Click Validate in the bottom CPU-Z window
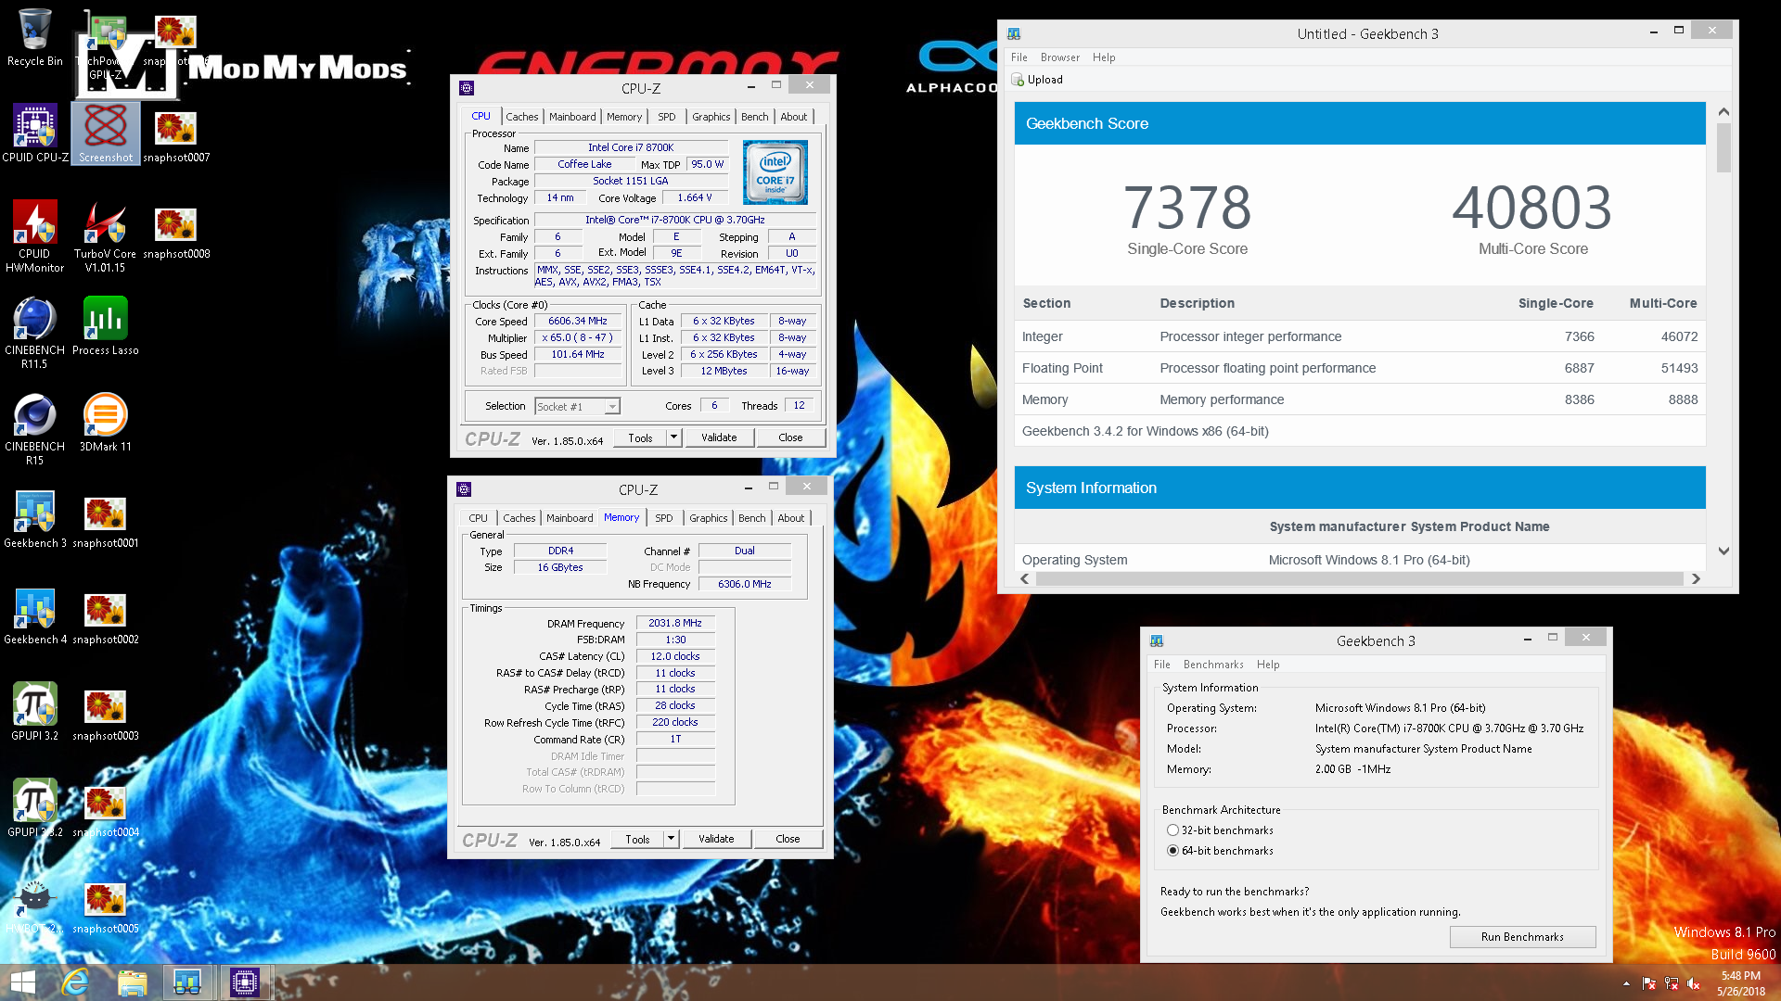Viewport: 1781px width, 1001px height. [716, 839]
